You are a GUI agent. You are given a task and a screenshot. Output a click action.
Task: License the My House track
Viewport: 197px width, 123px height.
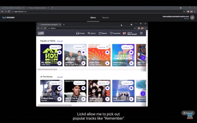tap(55, 47)
